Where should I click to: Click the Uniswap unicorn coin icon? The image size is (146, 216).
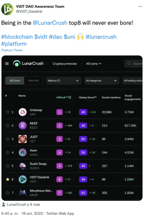click(x=23, y=112)
